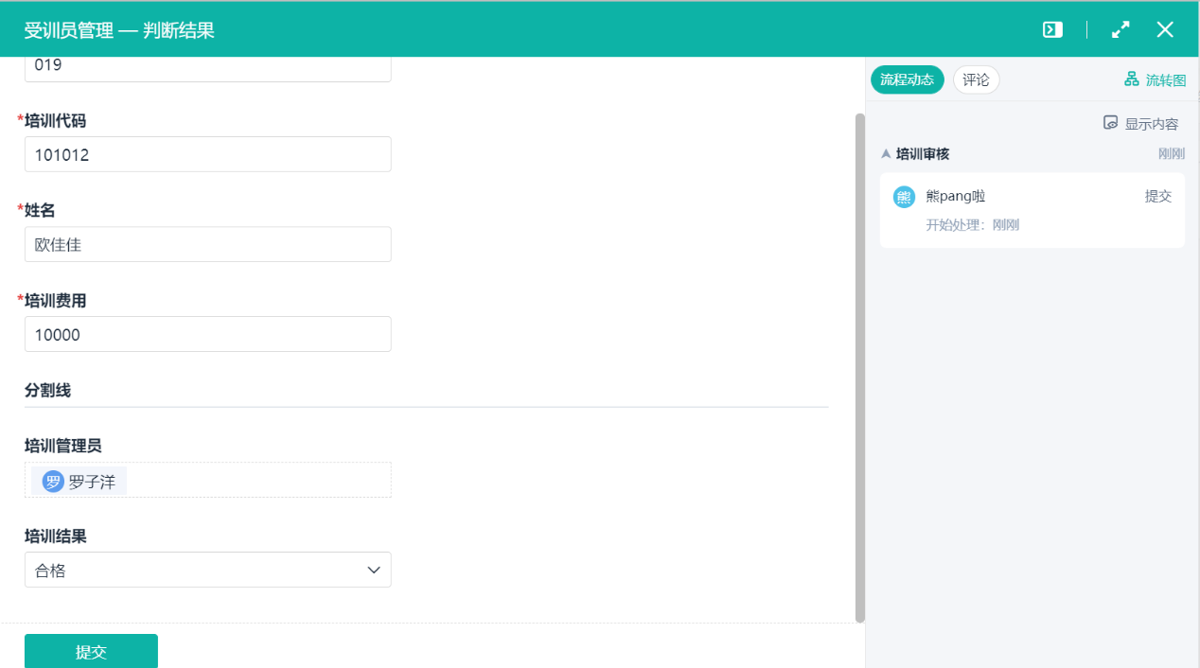
Task: Click 罗子洋's avatar icon
Action: coord(53,482)
